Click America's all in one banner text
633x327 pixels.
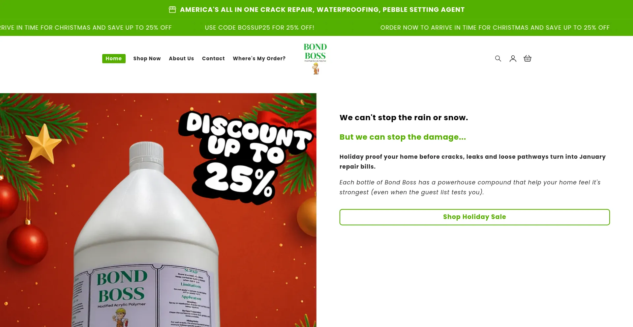[322, 10]
